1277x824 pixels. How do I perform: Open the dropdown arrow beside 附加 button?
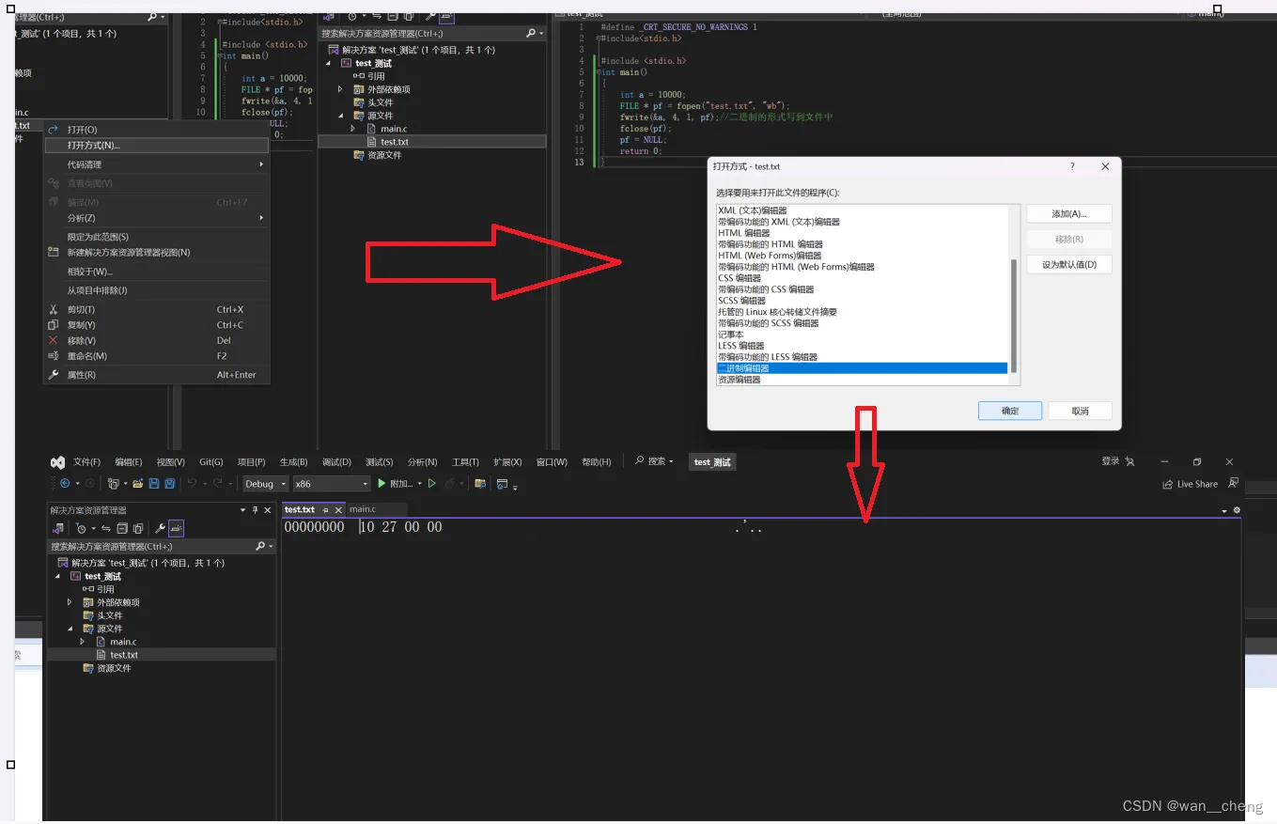[420, 484]
